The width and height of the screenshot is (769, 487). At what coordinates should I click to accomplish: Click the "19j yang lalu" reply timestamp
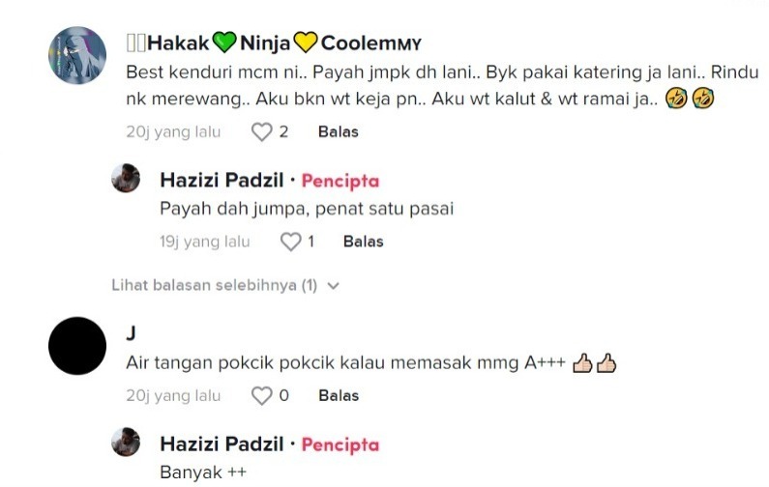point(204,242)
